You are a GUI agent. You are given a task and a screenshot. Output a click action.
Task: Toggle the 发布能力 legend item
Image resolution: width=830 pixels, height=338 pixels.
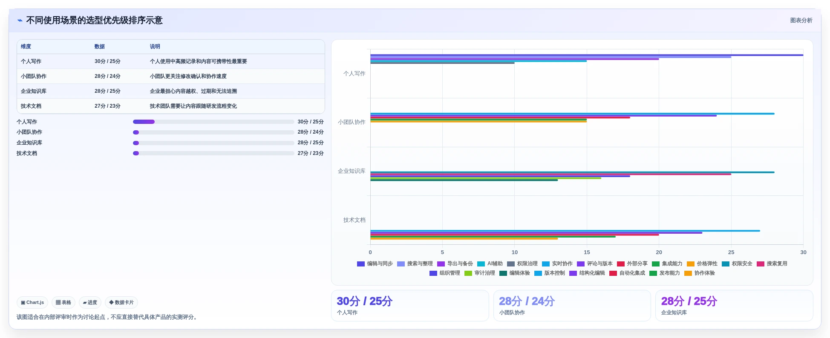coord(665,273)
